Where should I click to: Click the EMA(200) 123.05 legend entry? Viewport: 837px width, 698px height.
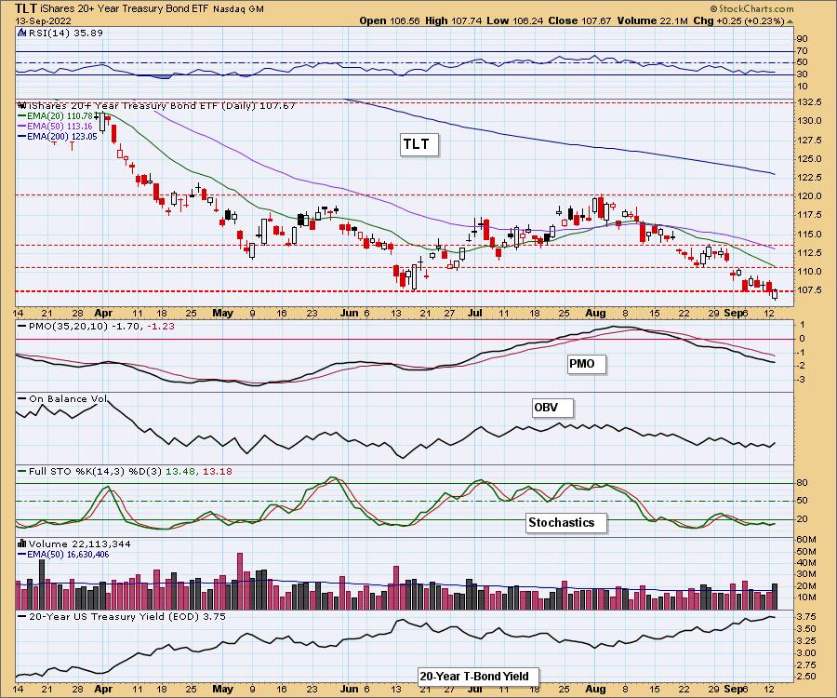click(x=58, y=136)
